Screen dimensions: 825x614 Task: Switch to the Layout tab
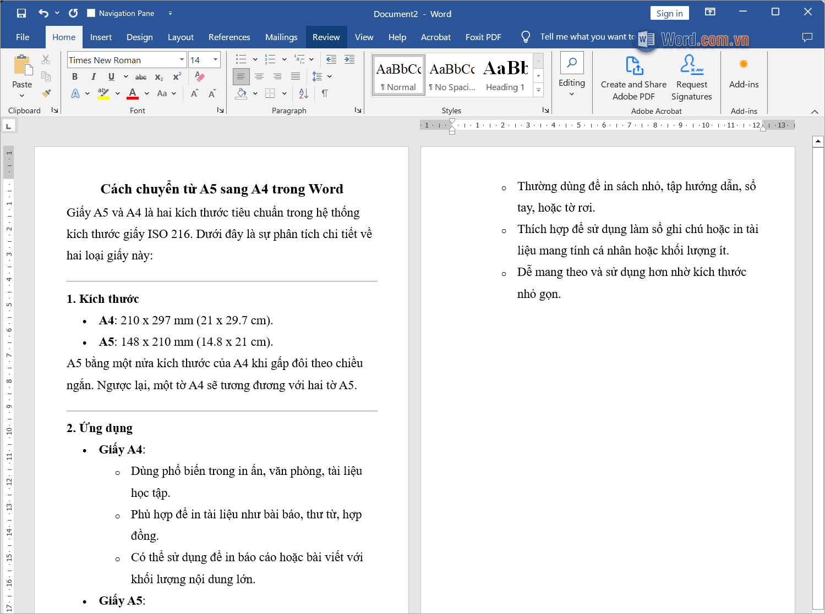tap(181, 37)
